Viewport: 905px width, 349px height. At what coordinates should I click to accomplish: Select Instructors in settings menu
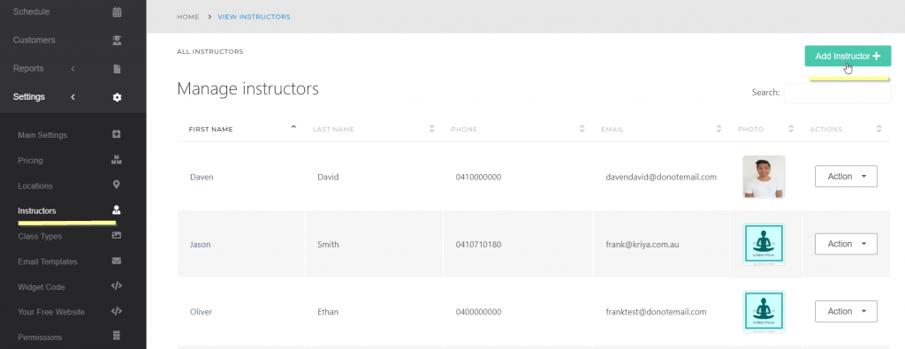(37, 211)
